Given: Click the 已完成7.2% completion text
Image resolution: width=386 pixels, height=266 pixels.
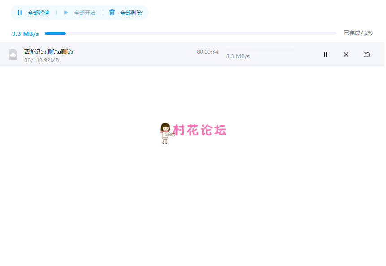Looking at the screenshot, I should click(x=358, y=33).
